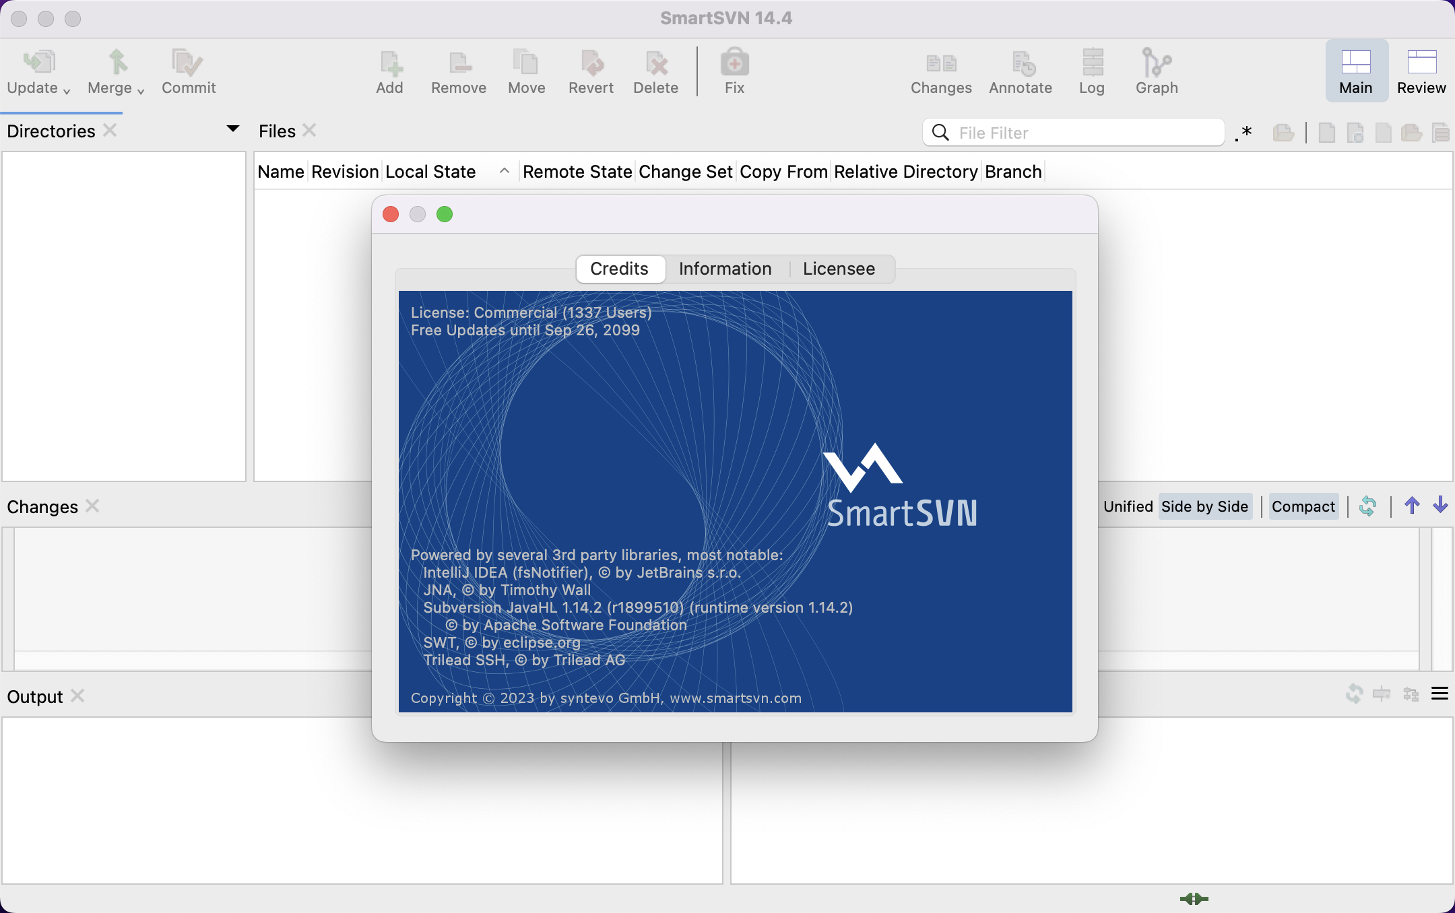The height and width of the screenshot is (913, 1455).
Task: Click the "License: Commercial (1337 Users)" text
Action: point(531,312)
